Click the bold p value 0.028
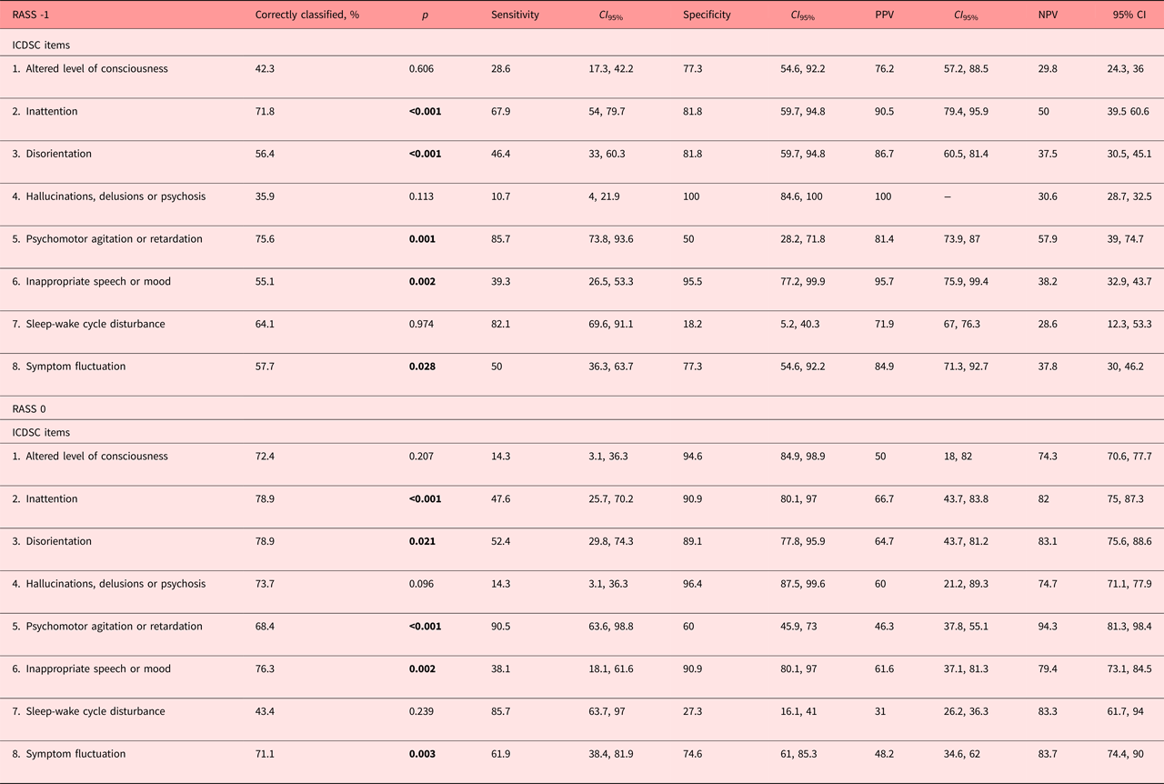This screenshot has height=784, width=1164. pyautogui.click(x=422, y=367)
